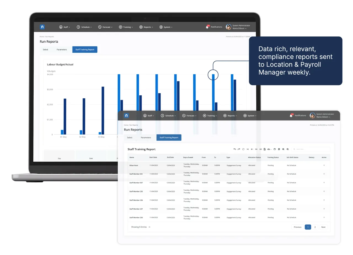
Task: Click Maria Gibson's avatar in the laptop window
Action: tap(229, 27)
